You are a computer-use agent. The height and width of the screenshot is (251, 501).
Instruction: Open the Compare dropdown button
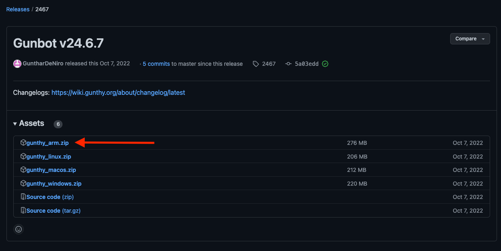(470, 39)
